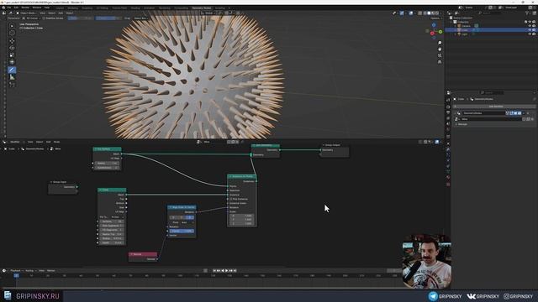
Task: Open the viewport Options dropdown
Action: point(435,18)
